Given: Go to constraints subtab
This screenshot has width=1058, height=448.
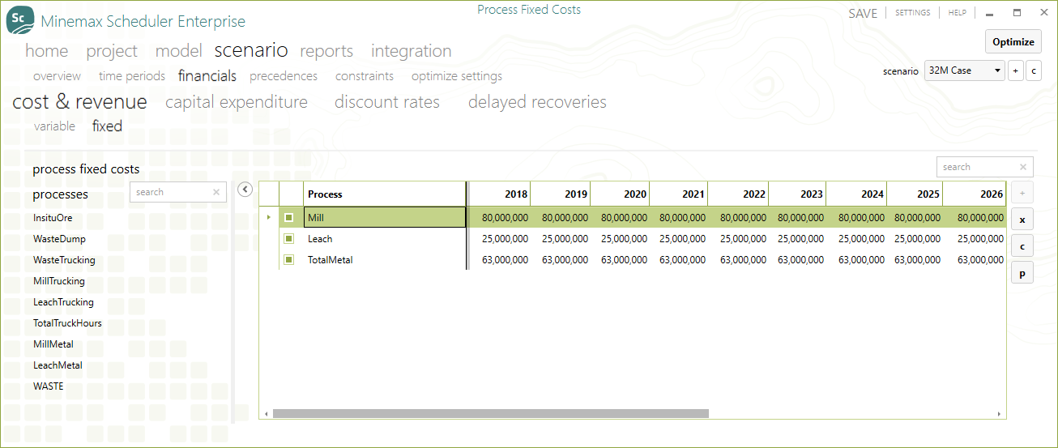Looking at the screenshot, I should pos(365,76).
